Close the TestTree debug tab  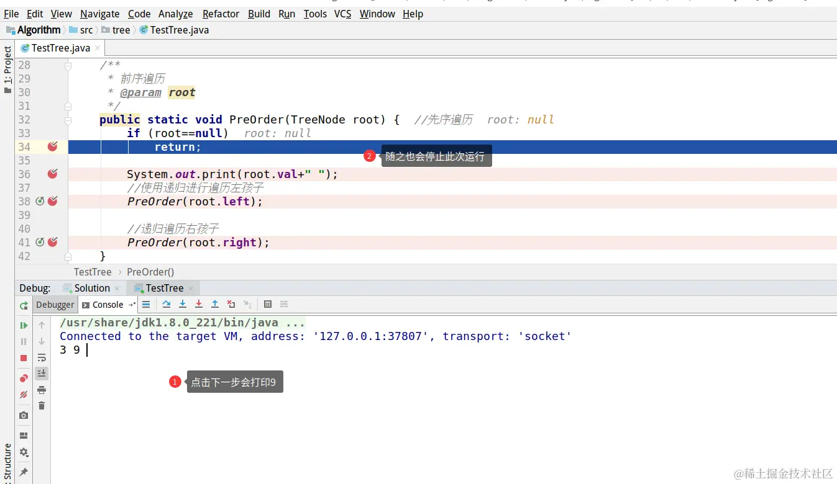click(191, 289)
